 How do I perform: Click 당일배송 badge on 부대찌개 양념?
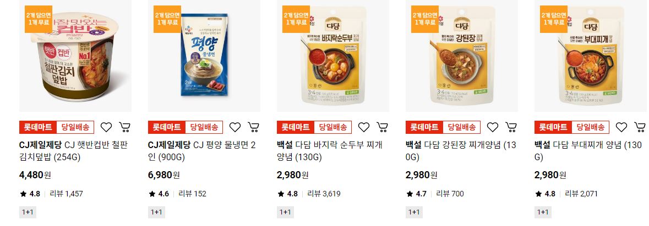pyautogui.click(x=590, y=127)
